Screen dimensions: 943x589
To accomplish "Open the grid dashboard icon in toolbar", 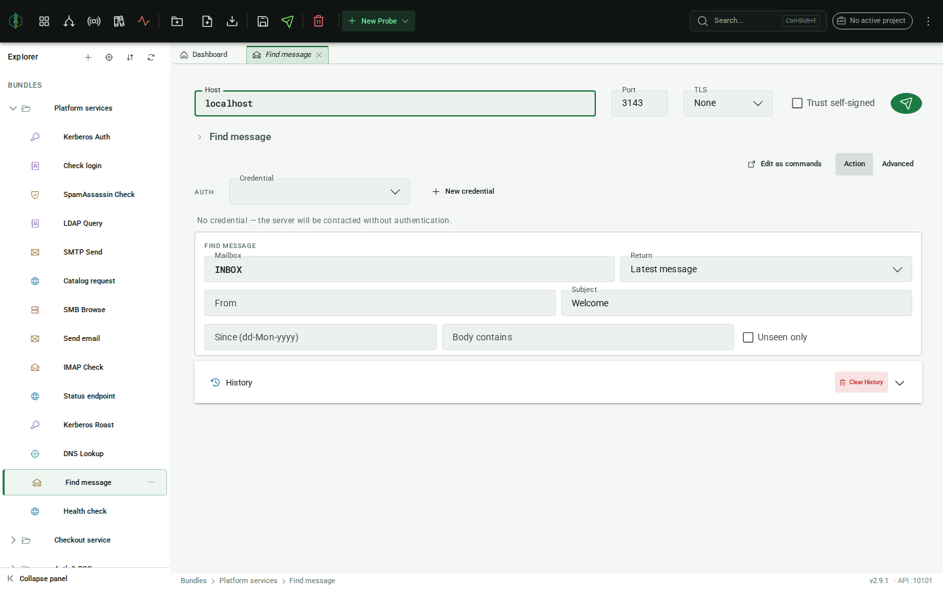I will tap(44, 21).
